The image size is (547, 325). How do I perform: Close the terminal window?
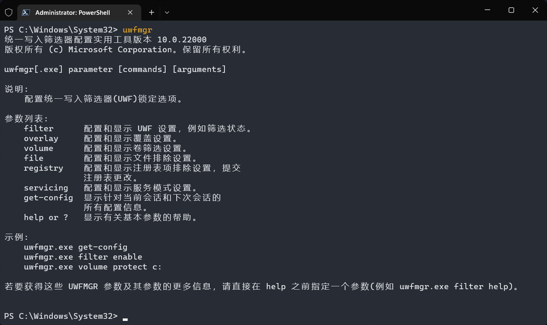(535, 10)
